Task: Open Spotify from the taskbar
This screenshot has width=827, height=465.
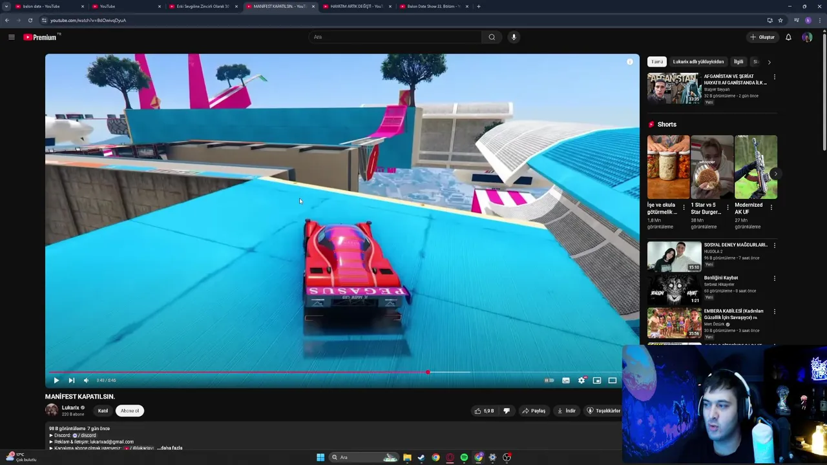Action: (464, 457)
